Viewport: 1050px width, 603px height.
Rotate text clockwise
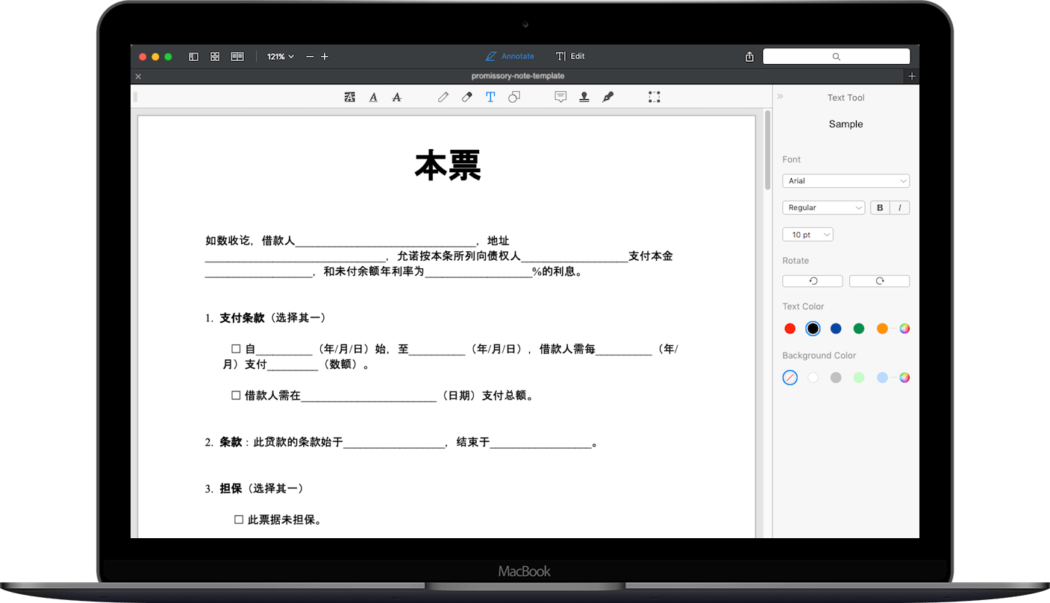click(879, 281)
